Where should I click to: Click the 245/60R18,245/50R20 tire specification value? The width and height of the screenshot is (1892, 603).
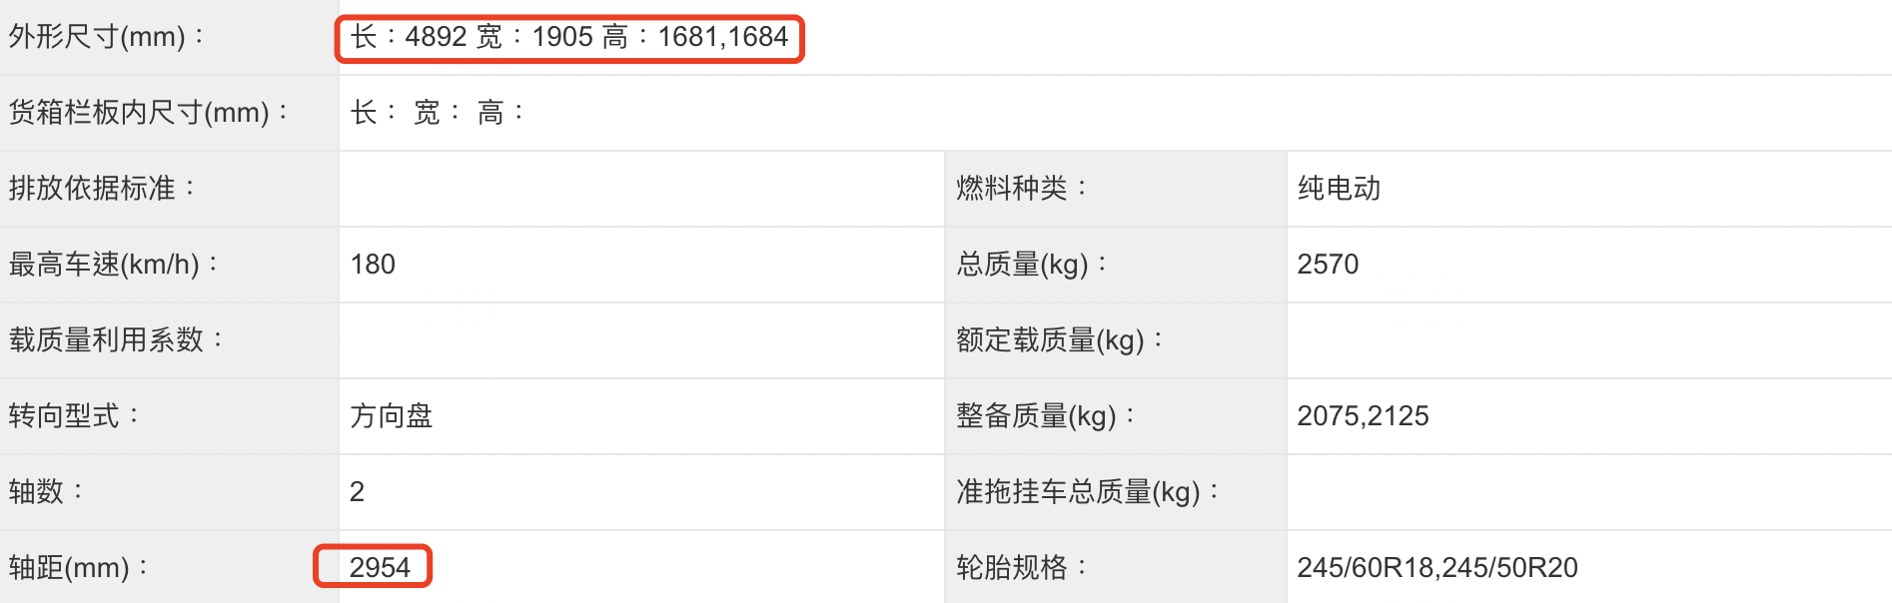click(1436, 568)
